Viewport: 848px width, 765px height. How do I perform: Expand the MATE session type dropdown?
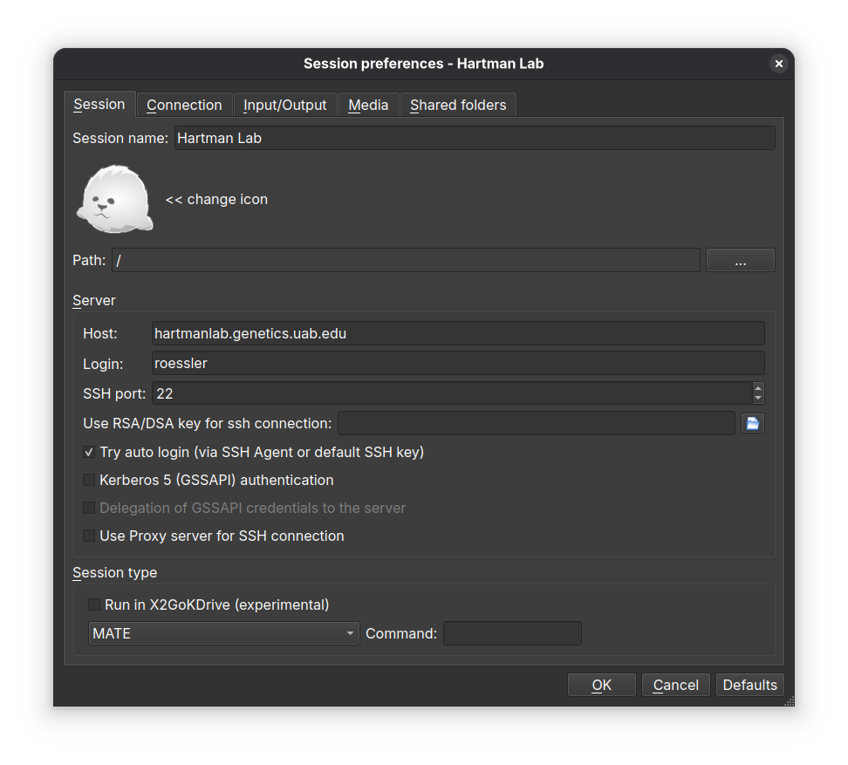coord(223,633)
